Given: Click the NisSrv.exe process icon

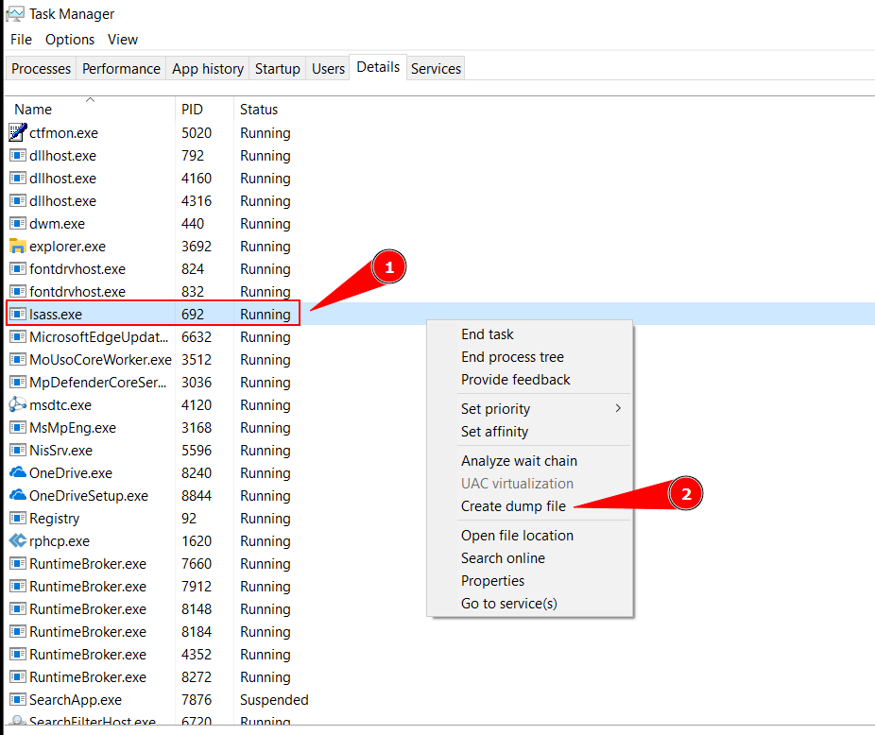Looking at the screenshot, I should (x=18, y=450).
